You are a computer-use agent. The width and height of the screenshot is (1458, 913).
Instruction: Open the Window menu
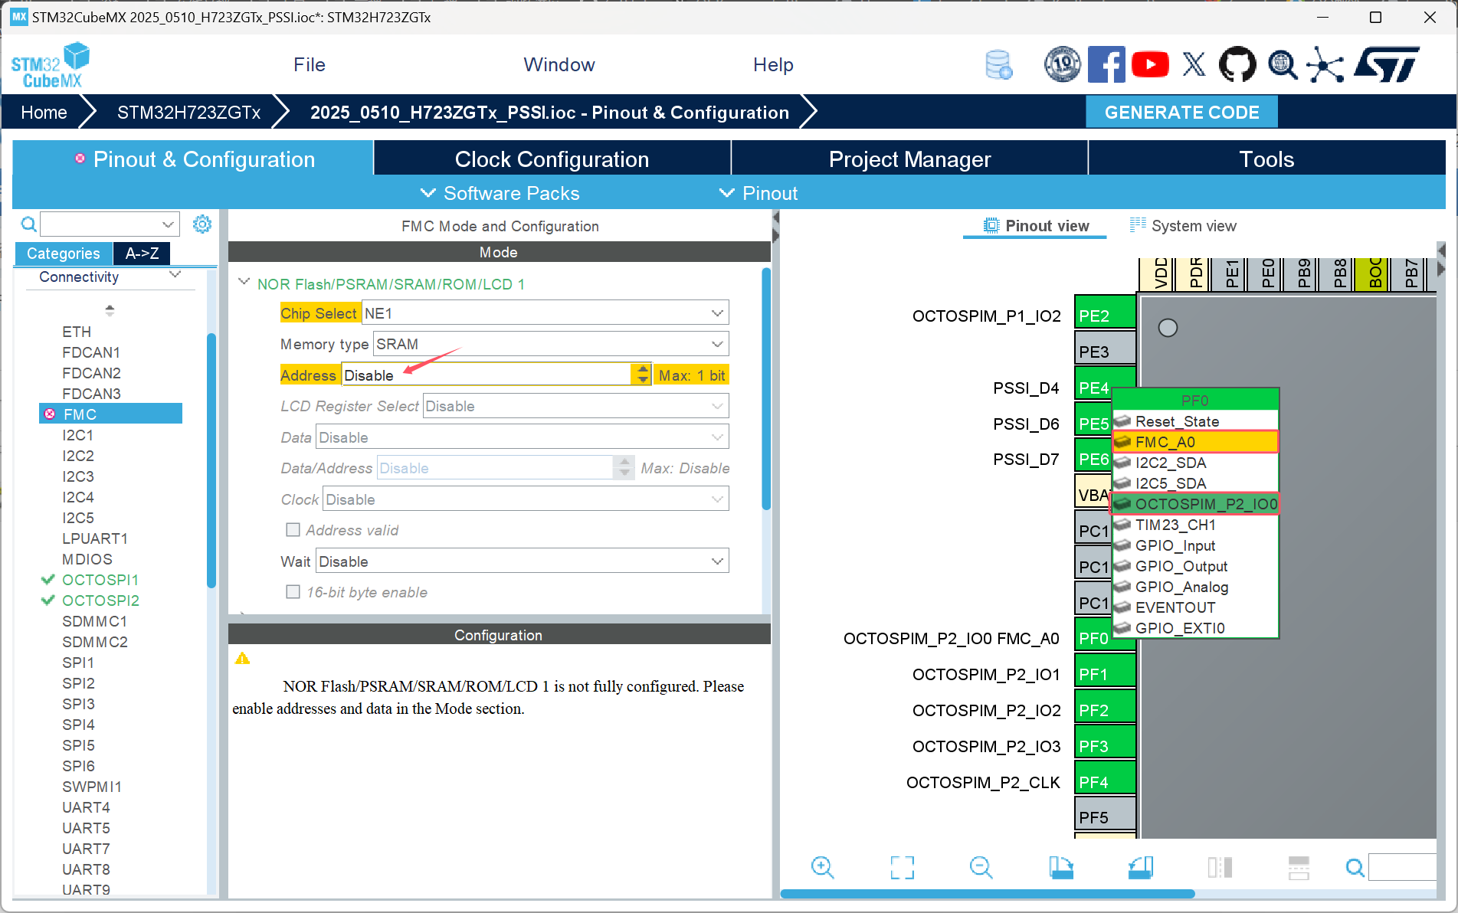(559, 65)
